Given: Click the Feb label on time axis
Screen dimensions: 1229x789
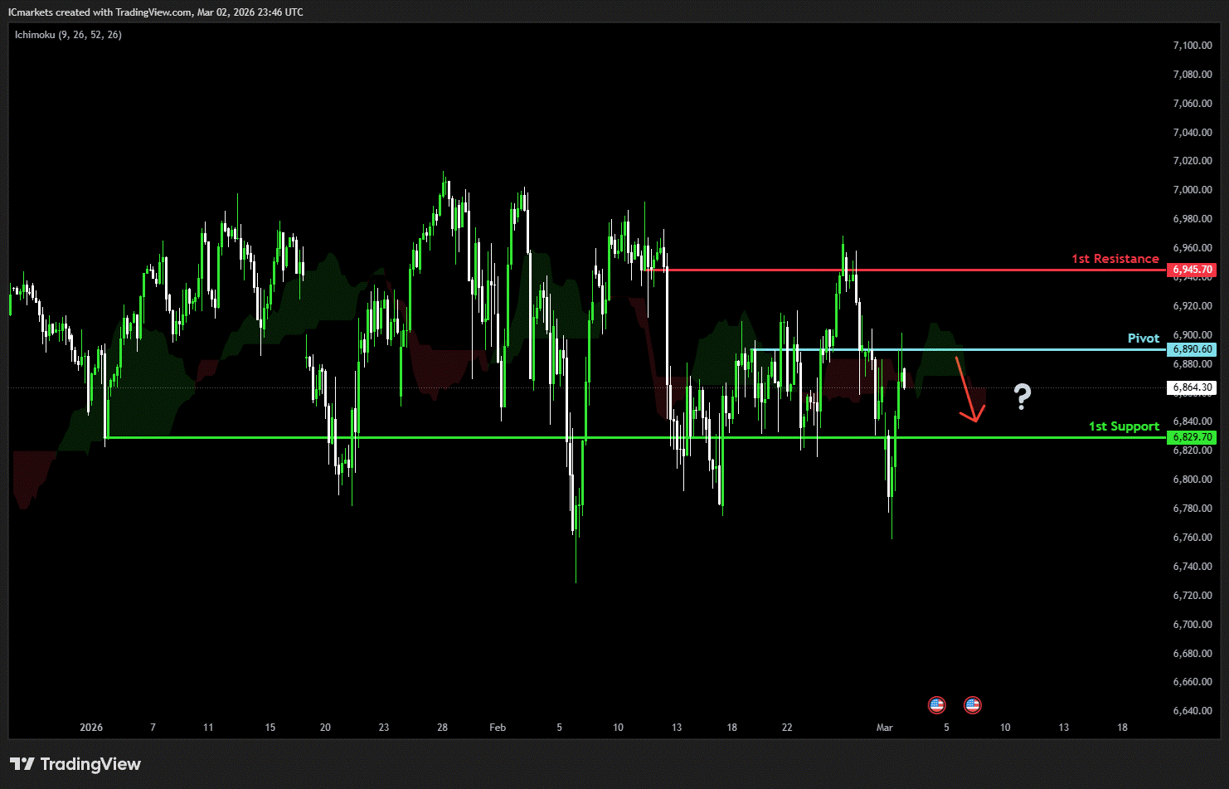Looking at the screenshot, I should [x=498, y=728].
